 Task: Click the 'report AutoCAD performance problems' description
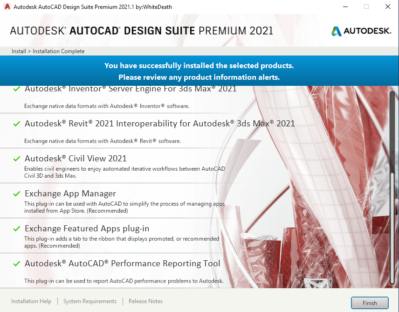[124, 281]
